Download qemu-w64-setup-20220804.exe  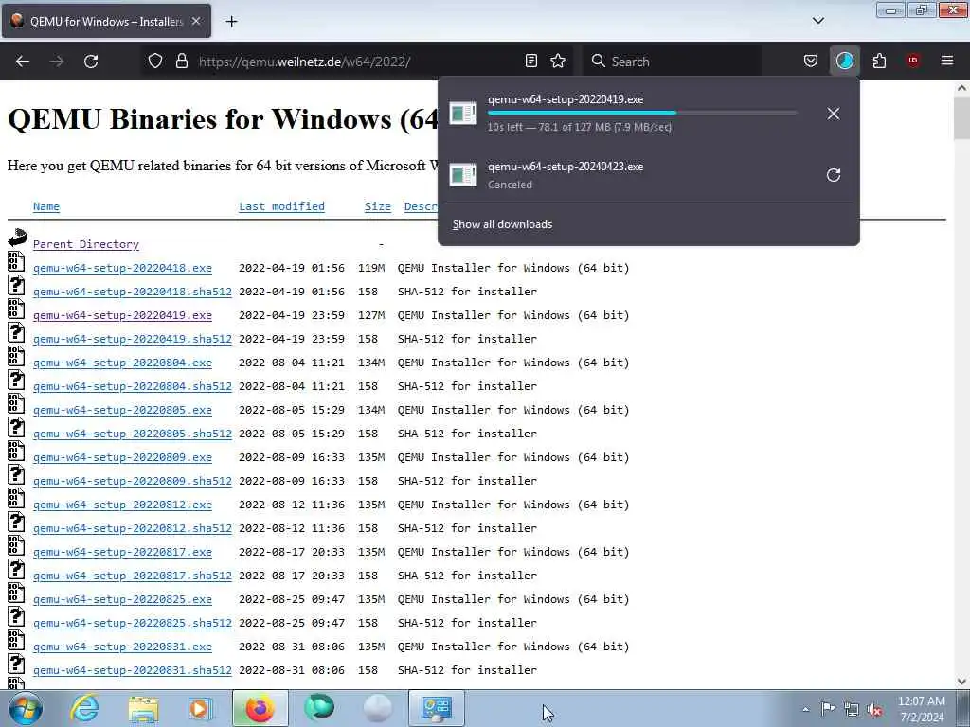coord(122,363)
